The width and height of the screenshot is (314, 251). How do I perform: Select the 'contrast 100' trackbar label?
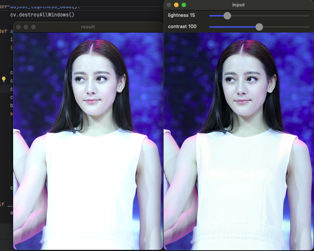coord(182,27)
